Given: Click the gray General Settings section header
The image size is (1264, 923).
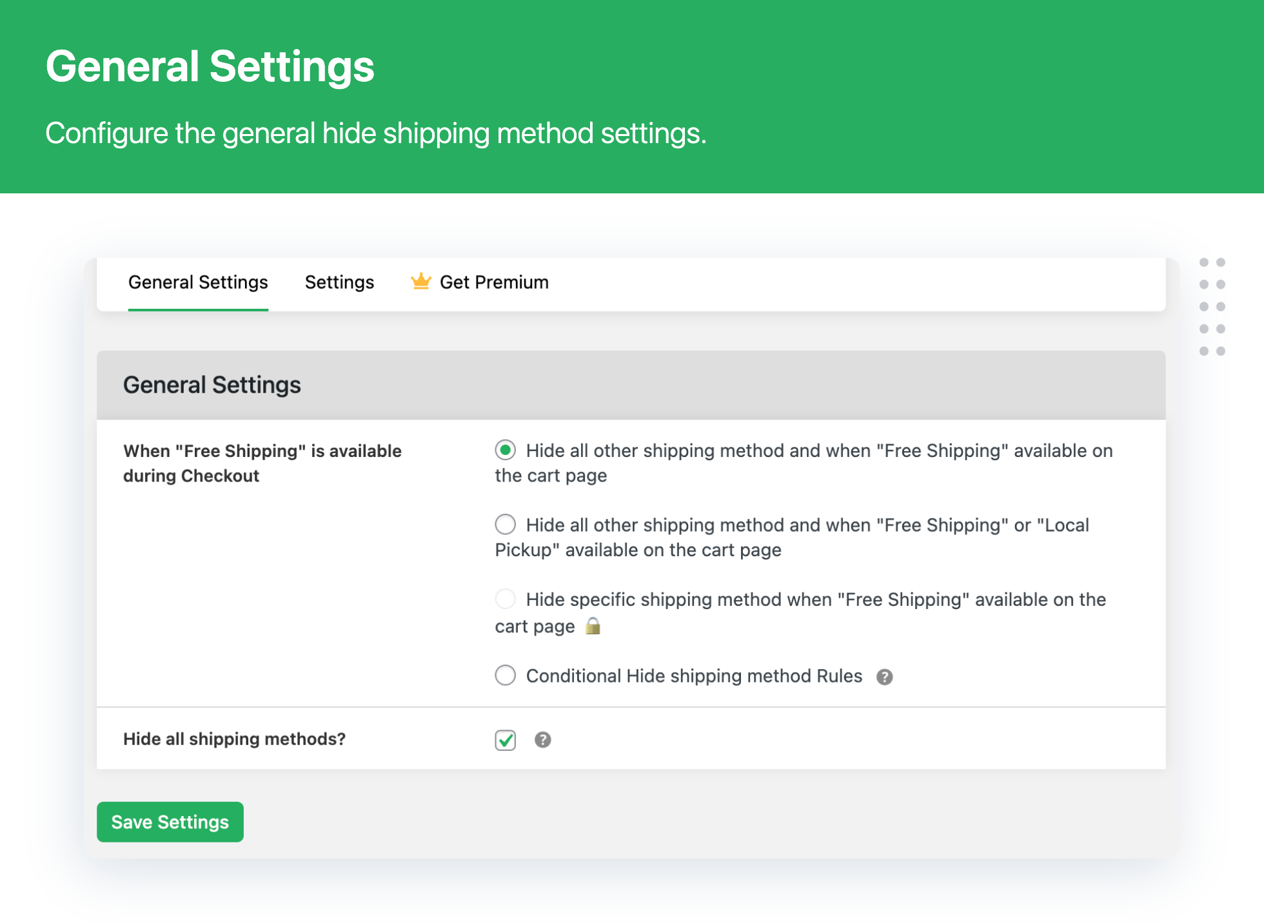Looking at the screenshot, I should [212, 385].
